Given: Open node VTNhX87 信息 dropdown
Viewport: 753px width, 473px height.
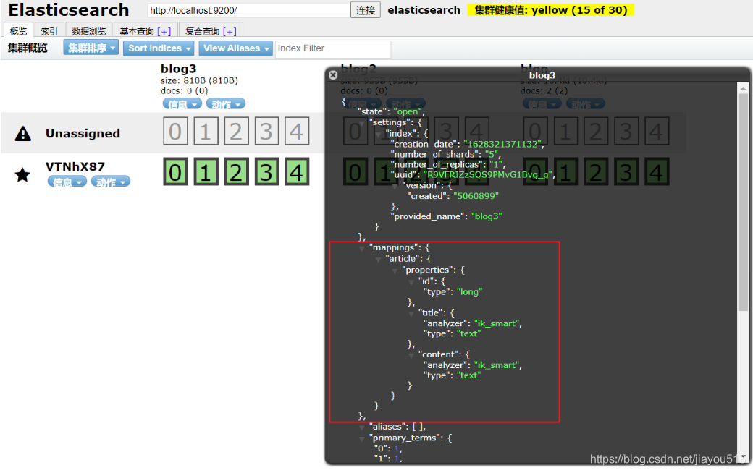Looking at the screenshot, I should click(x=67, y=182).
